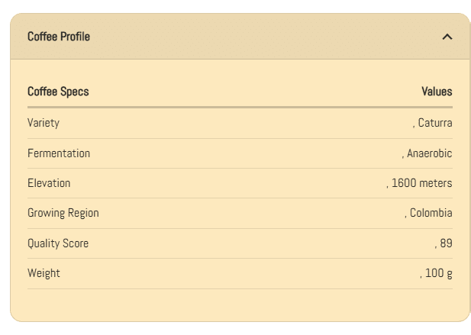Image resolution: width=471 pixels, height=335 pixels.
Task: Click the Colombia value
Action: coord(431,213)
